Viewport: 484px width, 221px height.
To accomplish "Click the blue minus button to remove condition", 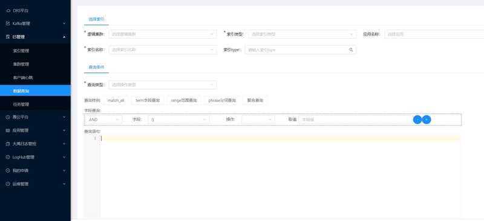I will 417,120.
